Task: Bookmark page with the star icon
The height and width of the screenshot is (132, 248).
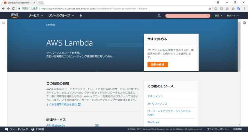Action: pyautogui.click(x=210, y=8)
